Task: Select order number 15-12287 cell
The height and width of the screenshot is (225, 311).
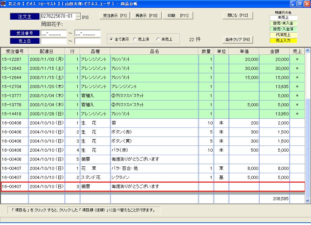Action: [14, 59]
